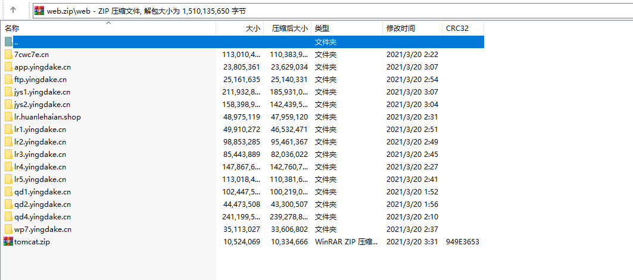Click the compressed size 25,140,331

click(289, 80)
